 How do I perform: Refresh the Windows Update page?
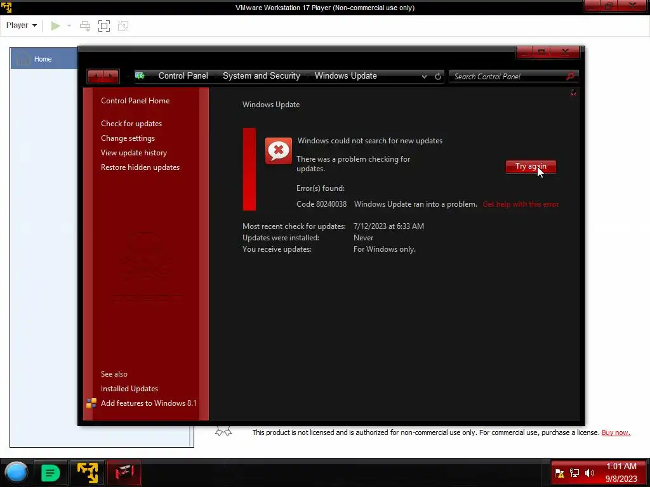point(438,76)
